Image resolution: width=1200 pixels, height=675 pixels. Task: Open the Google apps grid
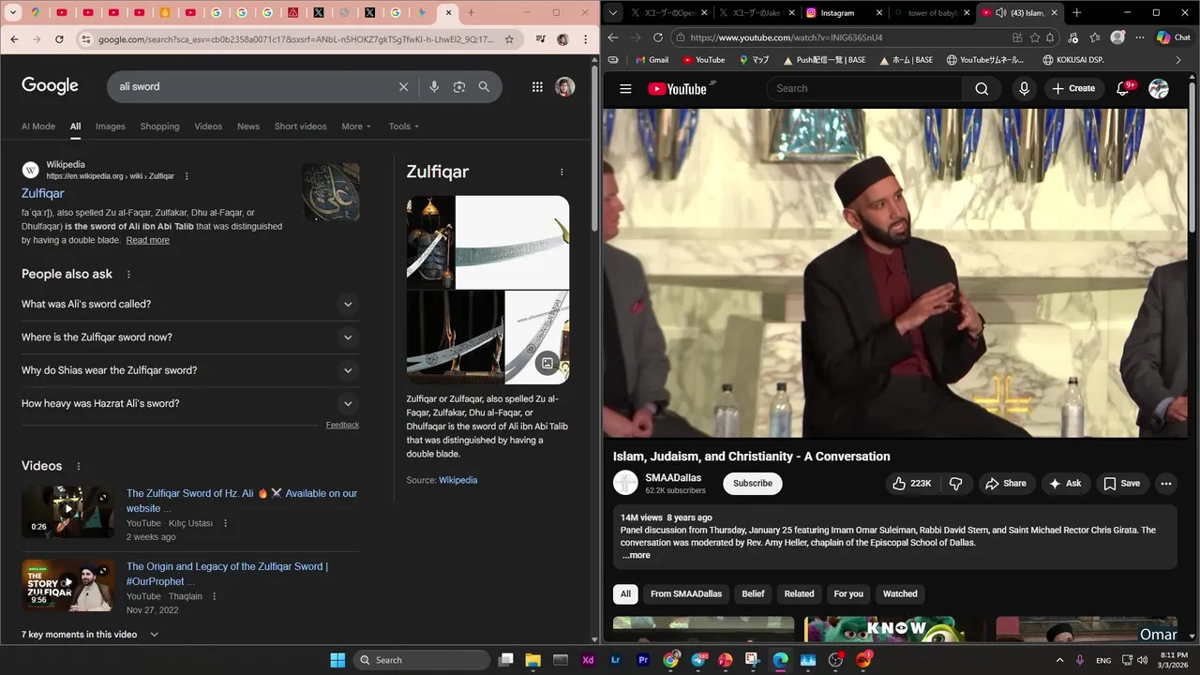pos(537,86)
